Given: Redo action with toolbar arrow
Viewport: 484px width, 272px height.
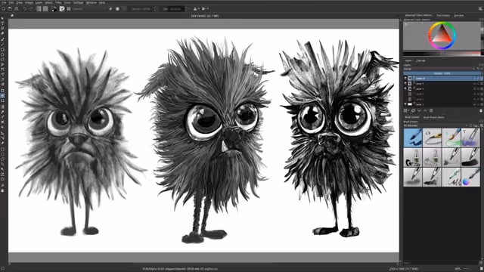Looking at the screenshot, I should pos(31,9).
